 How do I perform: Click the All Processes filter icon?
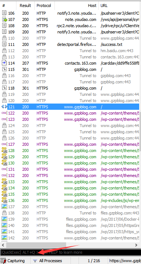35,261
